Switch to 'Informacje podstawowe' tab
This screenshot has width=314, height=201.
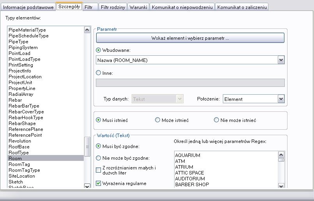point(28,7)
